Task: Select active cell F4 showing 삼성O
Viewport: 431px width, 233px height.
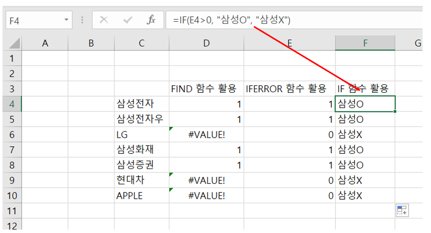Action: pos(365,104)
